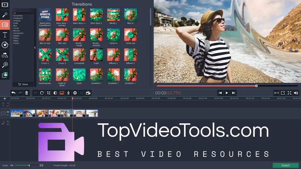Open audio equalizer properties icon

(x=82, y=93)
